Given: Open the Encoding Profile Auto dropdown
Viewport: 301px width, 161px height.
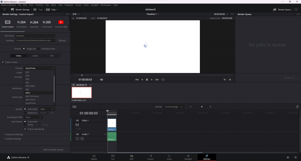Looking at the screenshot, I should (x=33, y=117).
